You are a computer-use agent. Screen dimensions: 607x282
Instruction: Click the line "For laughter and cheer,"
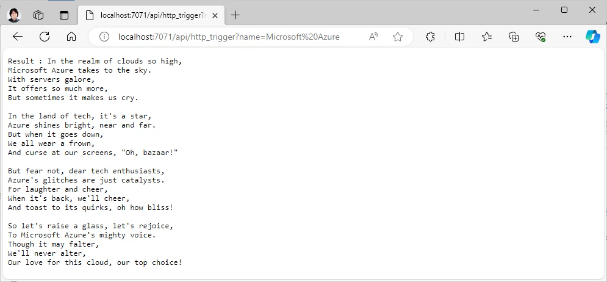pyautogui.click(x=58, y=189)
